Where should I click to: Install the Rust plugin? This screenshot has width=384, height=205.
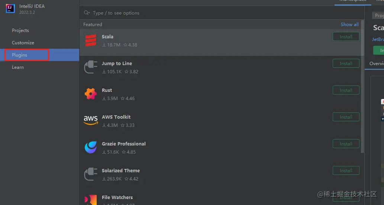click(x=346, y=90)
